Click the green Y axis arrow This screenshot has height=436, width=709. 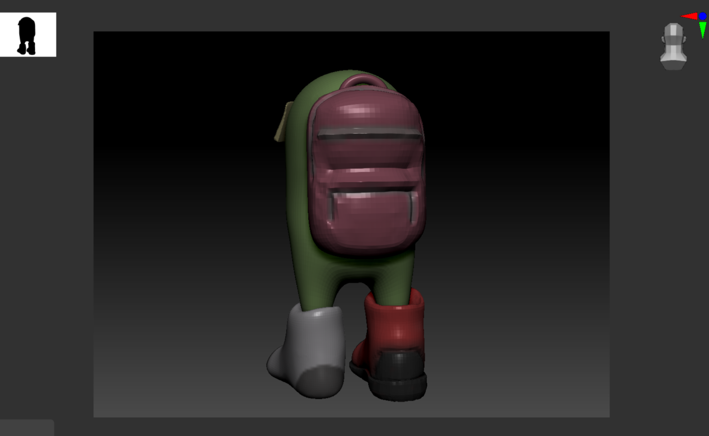pyautogui.click(x=703, y=30)
